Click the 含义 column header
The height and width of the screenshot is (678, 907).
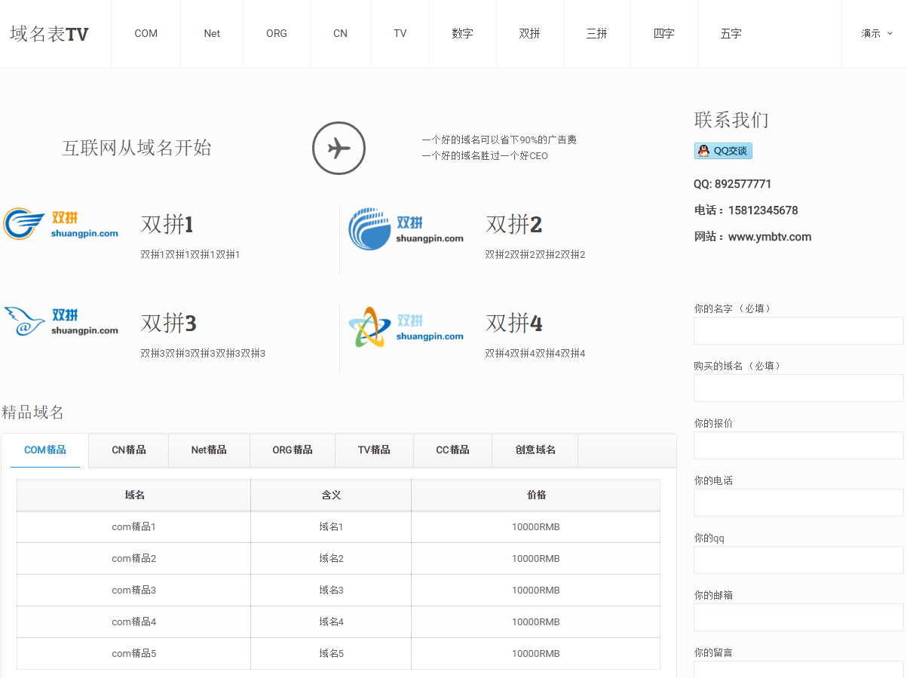click(331, 495)
